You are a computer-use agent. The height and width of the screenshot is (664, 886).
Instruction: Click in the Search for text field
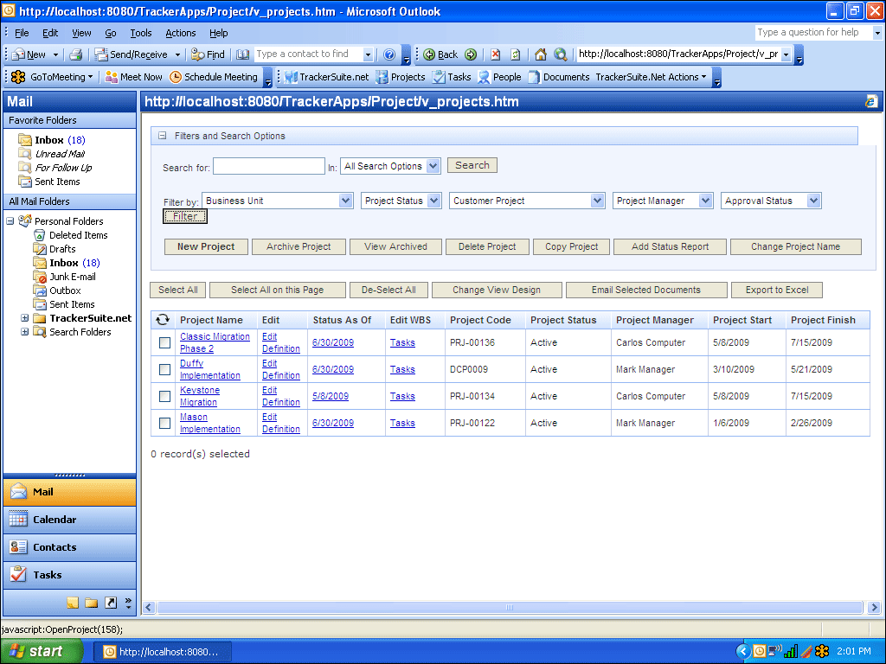[268, 166]
